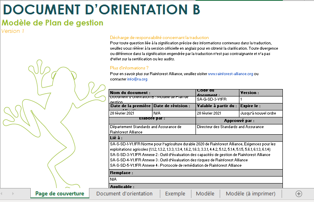This screenshot has width=314, height=202.
Task: Select the Modèle sheet tab
Action: [x=205, y=194]
